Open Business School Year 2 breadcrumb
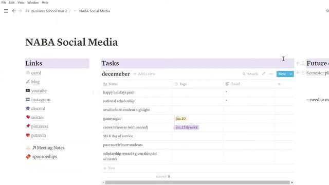This screenshot has width=329, height=185. (49, 11)
